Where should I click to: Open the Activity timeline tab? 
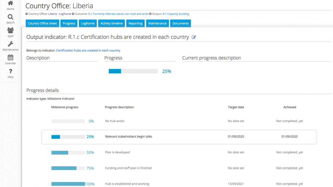click(111, 23)
